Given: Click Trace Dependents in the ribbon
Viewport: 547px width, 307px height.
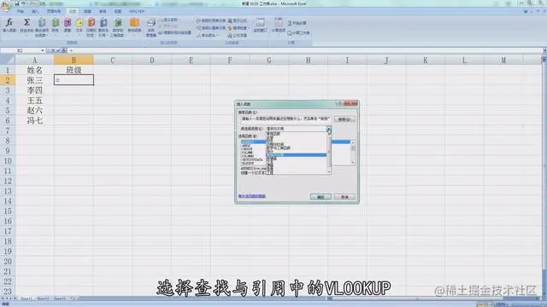Looking at the screenshot, I should click(211, 28).
